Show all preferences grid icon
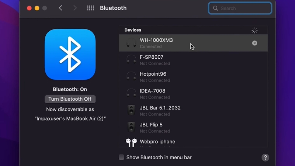Screen dimensions: 295x166 click(x=90, y=8)
